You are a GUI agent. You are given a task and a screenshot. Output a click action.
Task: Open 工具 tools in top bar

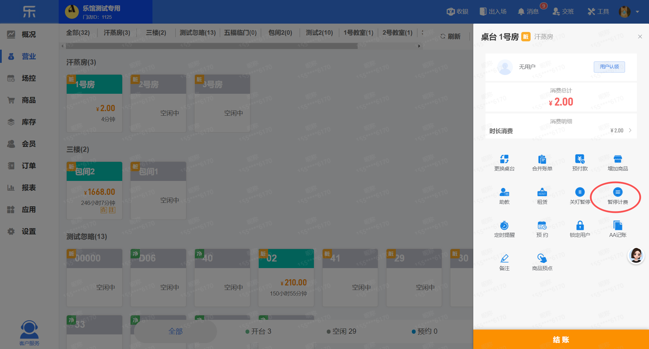point(598,11)
